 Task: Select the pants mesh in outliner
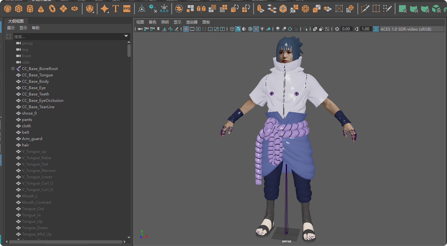27,120
